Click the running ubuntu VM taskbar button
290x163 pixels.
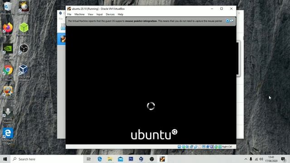[162, 159]
